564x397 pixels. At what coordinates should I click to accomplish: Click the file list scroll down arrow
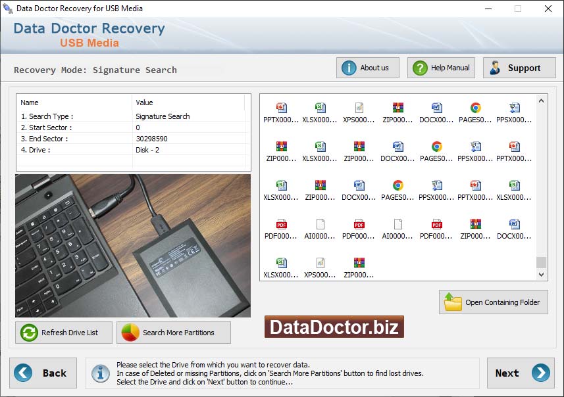click(542, 275)
